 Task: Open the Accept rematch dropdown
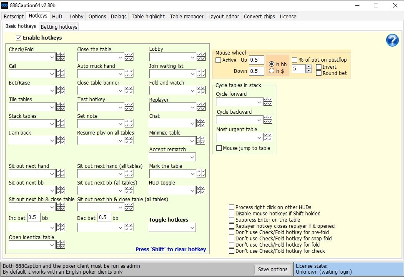(x=172, y=157)
